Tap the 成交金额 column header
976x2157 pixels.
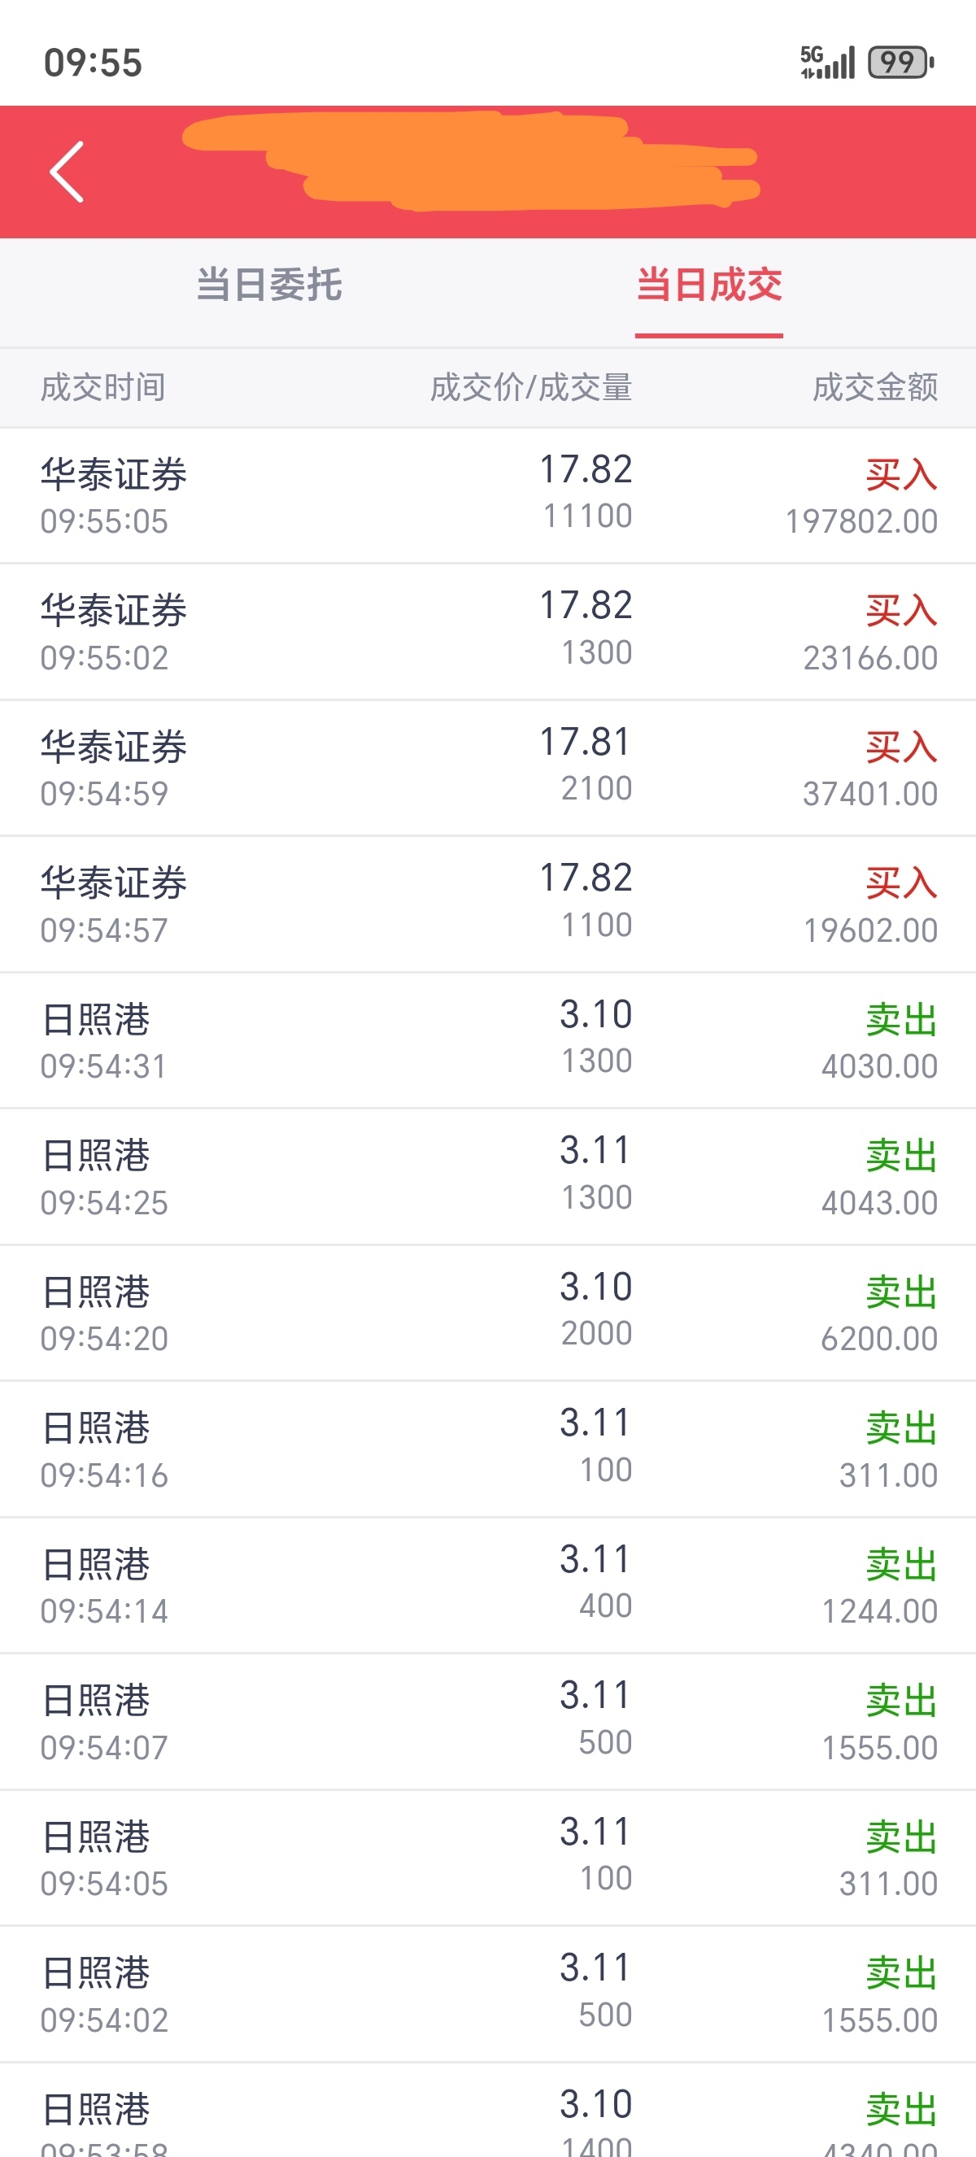874,388
